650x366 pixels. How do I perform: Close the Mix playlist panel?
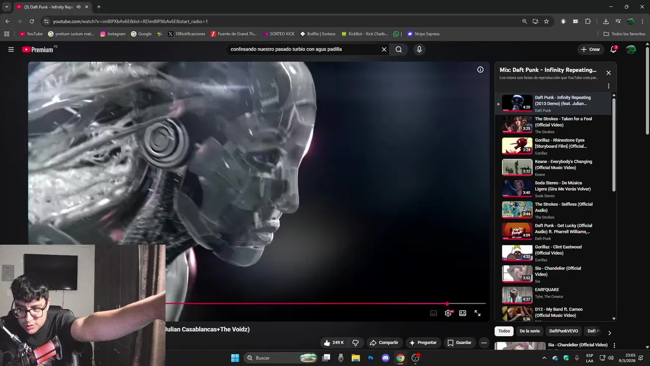[608, 73]
